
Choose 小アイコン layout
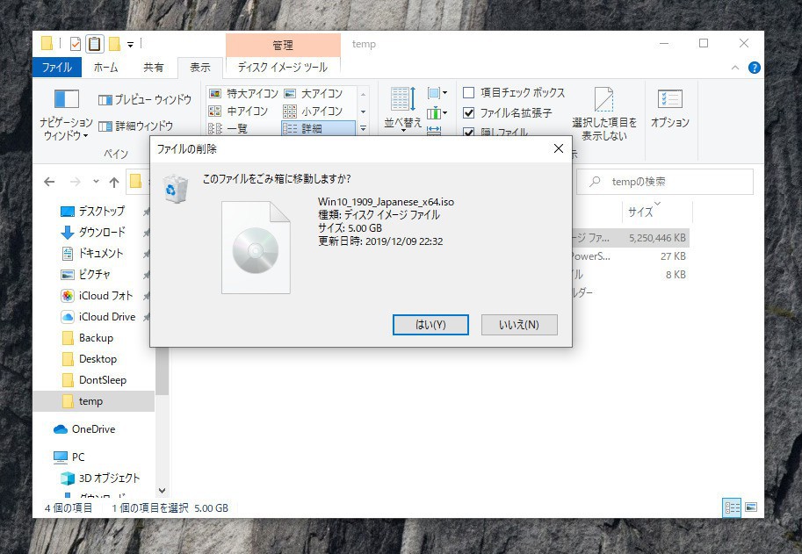coord(313,111)
